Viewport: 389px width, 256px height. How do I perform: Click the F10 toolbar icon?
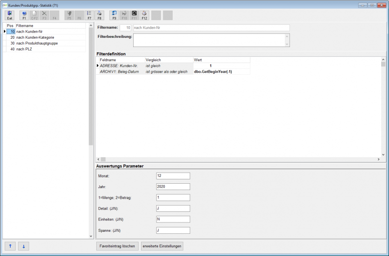(124, 15)
